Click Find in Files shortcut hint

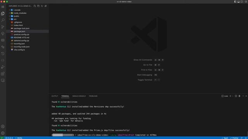[x=152, y=70]
